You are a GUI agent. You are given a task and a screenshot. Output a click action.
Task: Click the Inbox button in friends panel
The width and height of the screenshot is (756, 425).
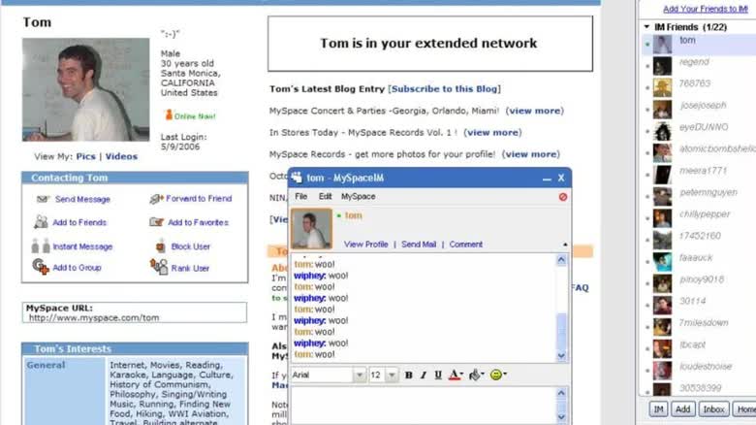pos(713,409)
